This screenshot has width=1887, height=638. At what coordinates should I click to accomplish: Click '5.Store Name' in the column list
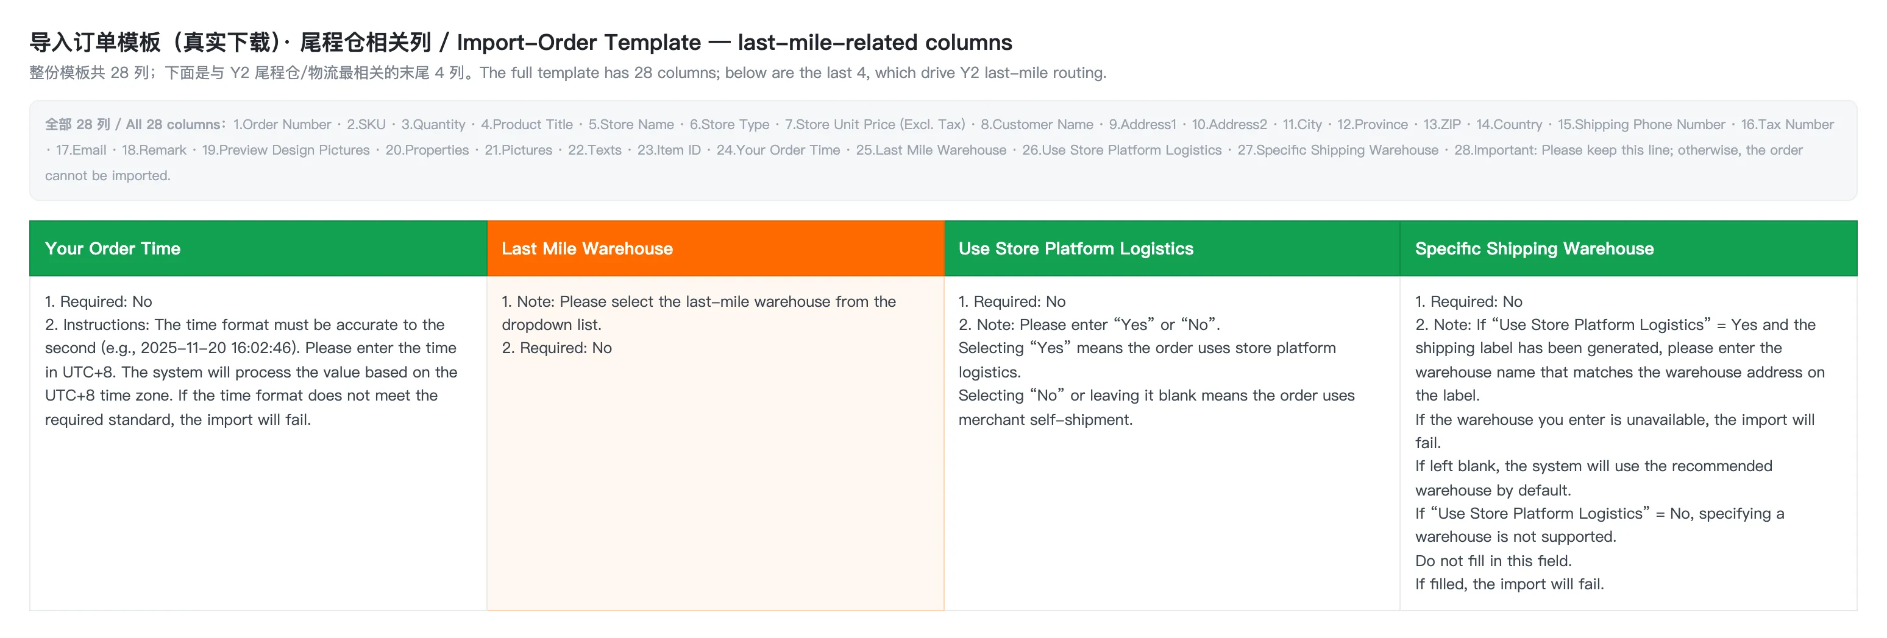click(x=631, y=124)
